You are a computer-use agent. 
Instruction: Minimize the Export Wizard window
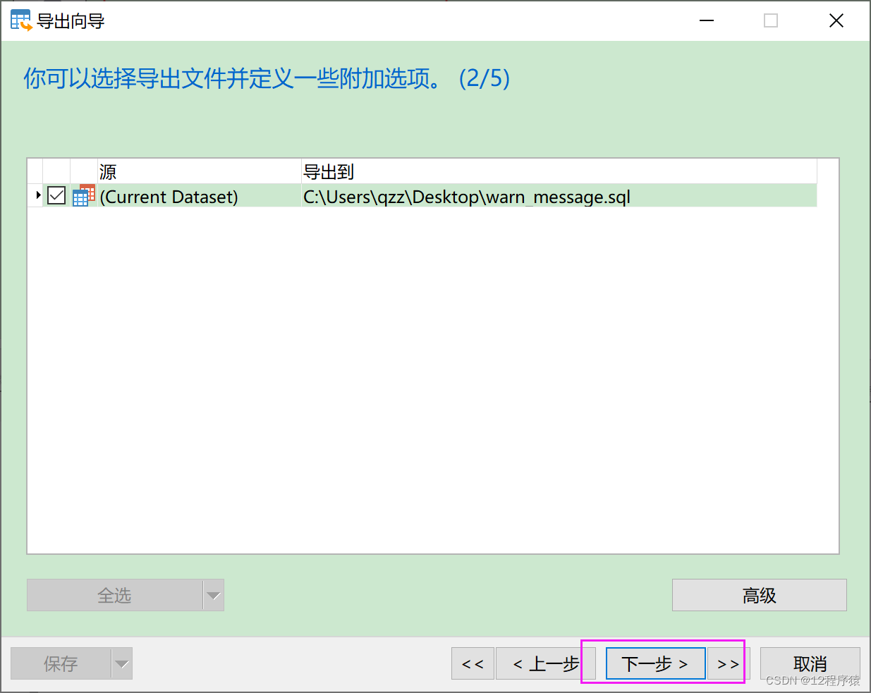tap(707, 20)
